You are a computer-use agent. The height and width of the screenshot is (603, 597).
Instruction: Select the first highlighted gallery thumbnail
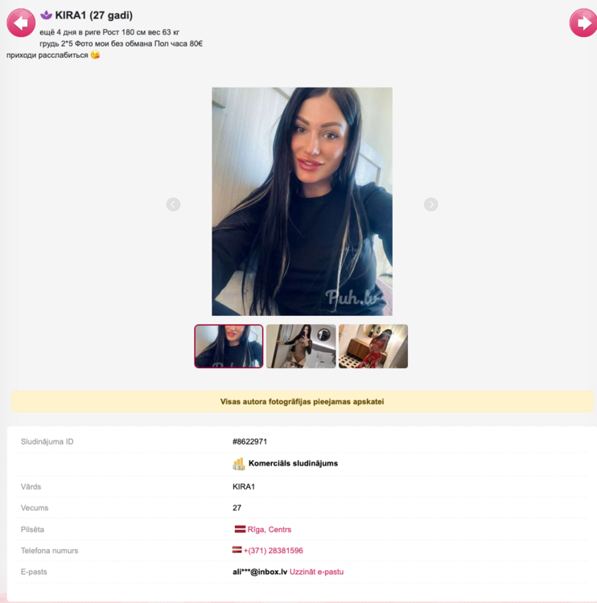pyautogui.click(x=229, y=346)
